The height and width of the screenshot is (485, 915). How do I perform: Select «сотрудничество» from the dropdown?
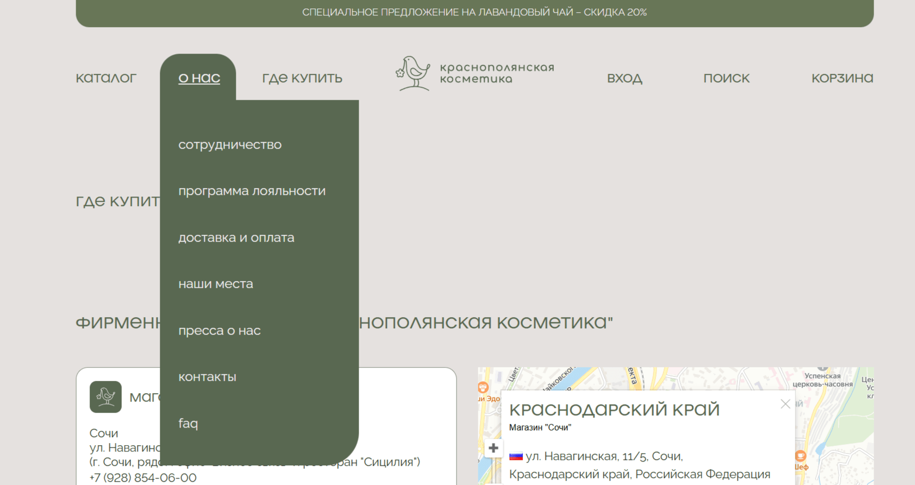(230, 144)
